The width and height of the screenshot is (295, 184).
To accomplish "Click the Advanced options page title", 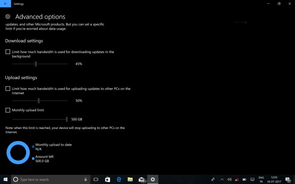I will click(x=40, y=17).
